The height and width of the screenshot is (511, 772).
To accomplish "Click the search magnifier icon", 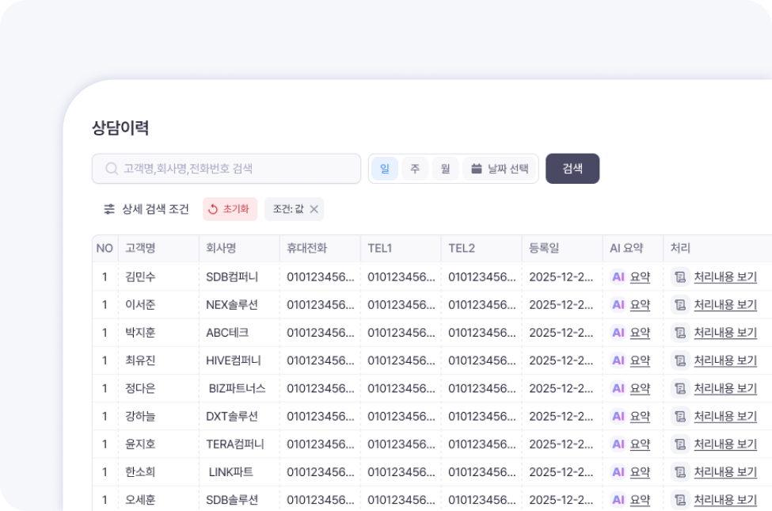I will pyautogui.click(x=112, y=169).
